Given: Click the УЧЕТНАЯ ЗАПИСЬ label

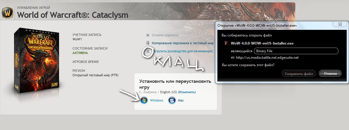Looking at the screenshot, I should click(87, 35).
